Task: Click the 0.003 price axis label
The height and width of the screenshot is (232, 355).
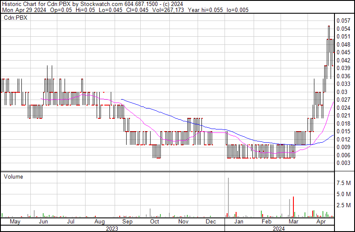Action: pos(343,163)
